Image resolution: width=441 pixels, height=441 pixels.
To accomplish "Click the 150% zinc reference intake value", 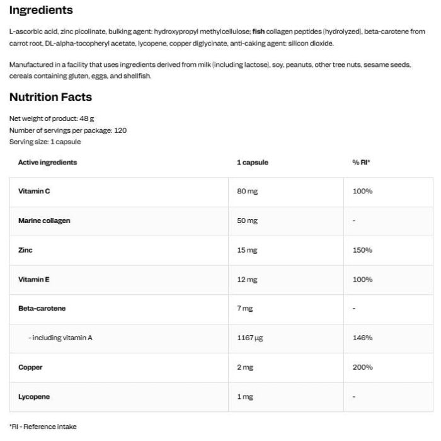I will (362, 250).
